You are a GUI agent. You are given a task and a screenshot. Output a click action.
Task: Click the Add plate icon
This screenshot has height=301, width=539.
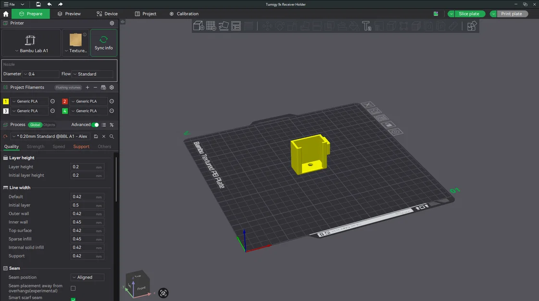tap(211, 26)
